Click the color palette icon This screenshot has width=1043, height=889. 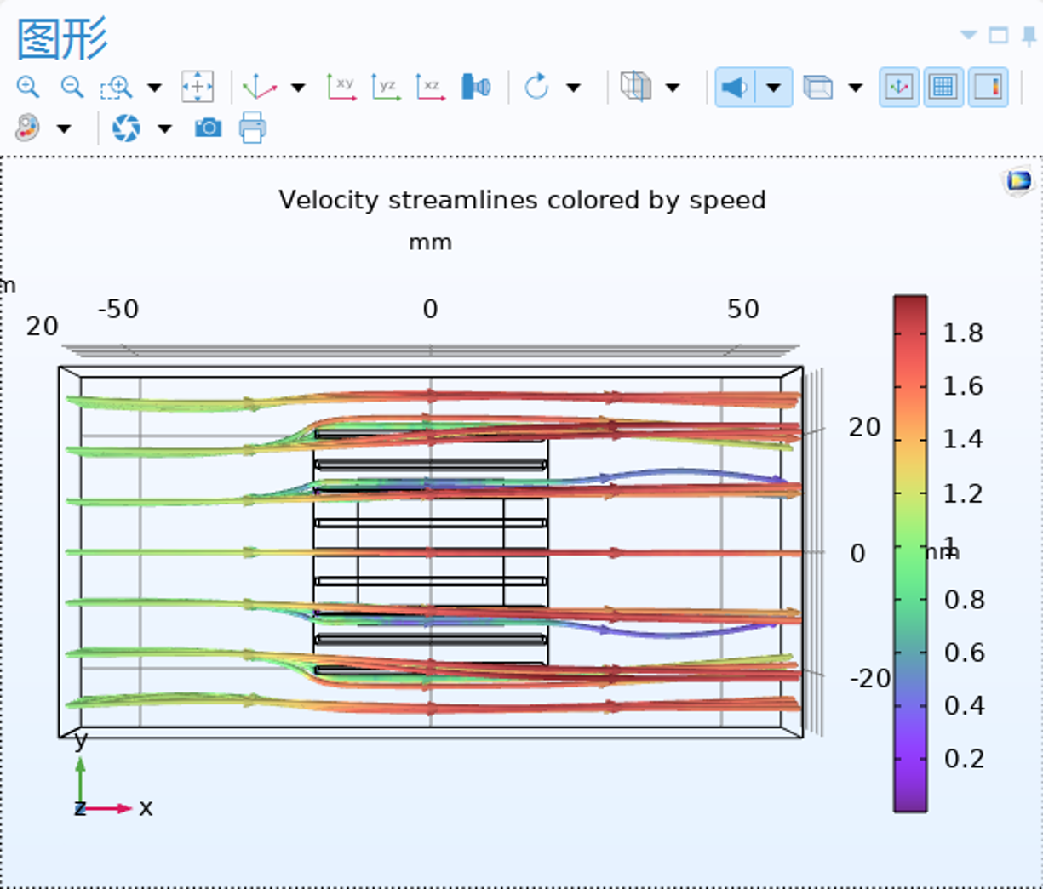coord(28,128)
